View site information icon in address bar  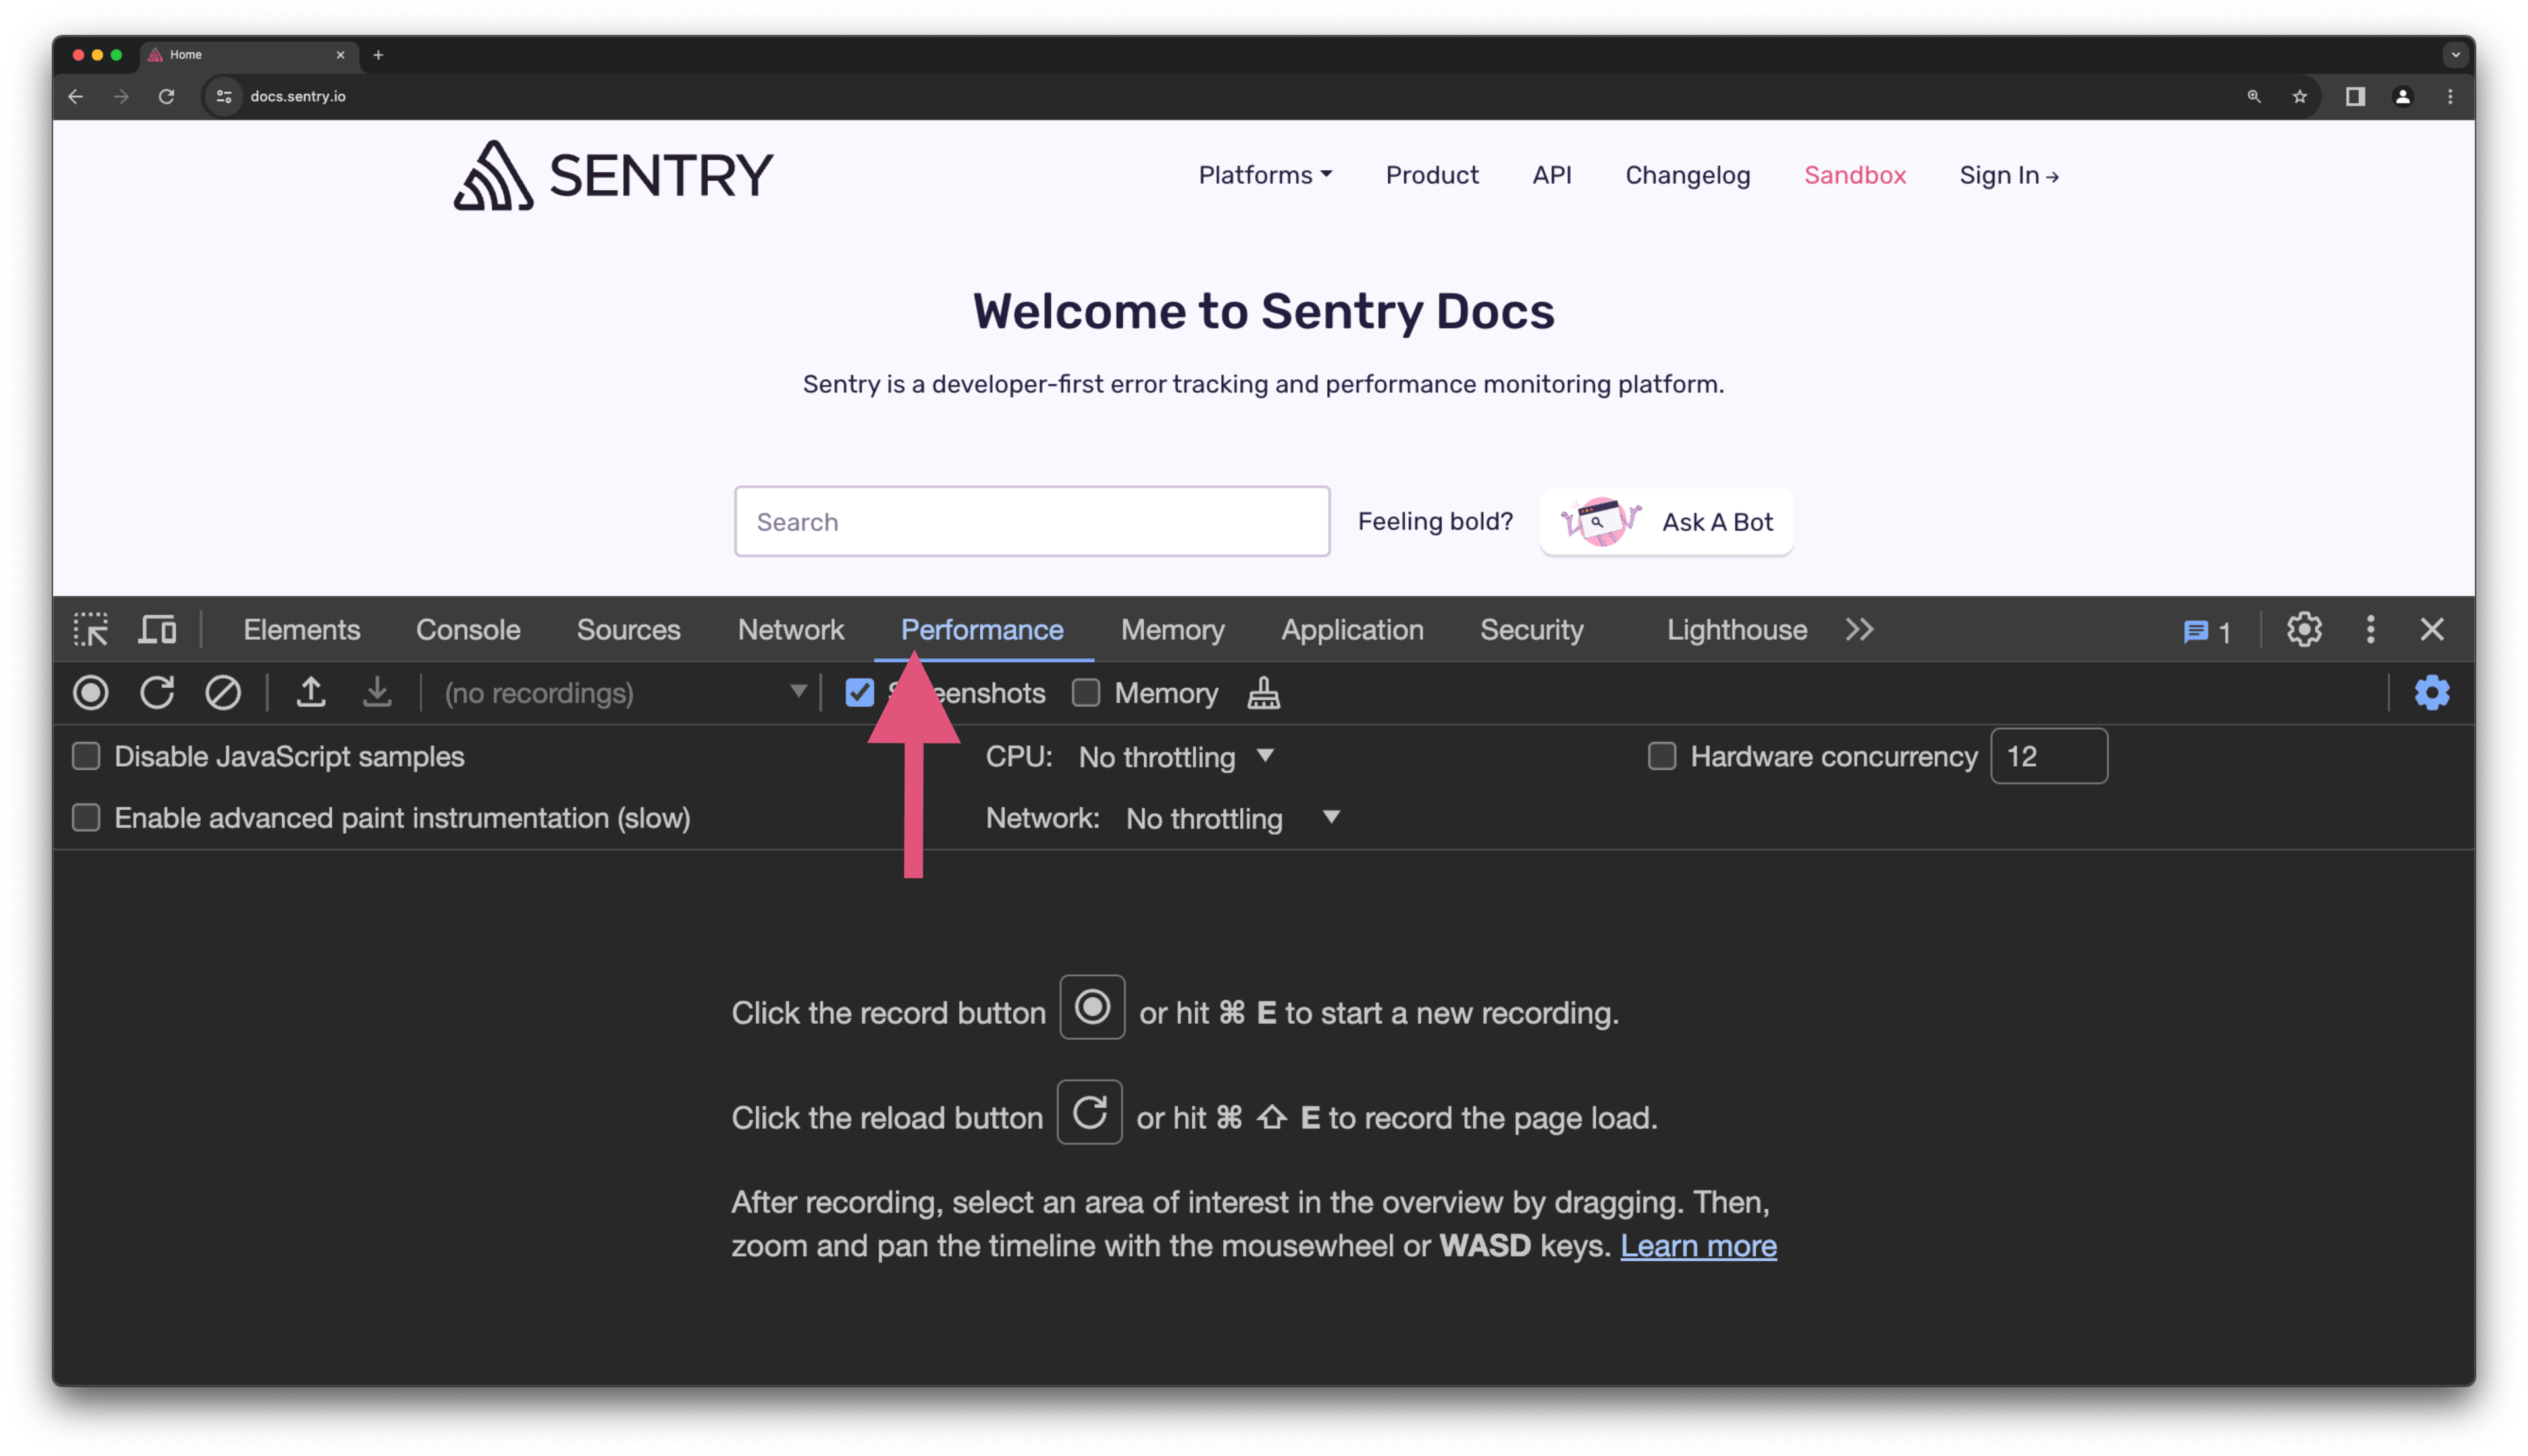pyautogui.click(x=224, y=96)
